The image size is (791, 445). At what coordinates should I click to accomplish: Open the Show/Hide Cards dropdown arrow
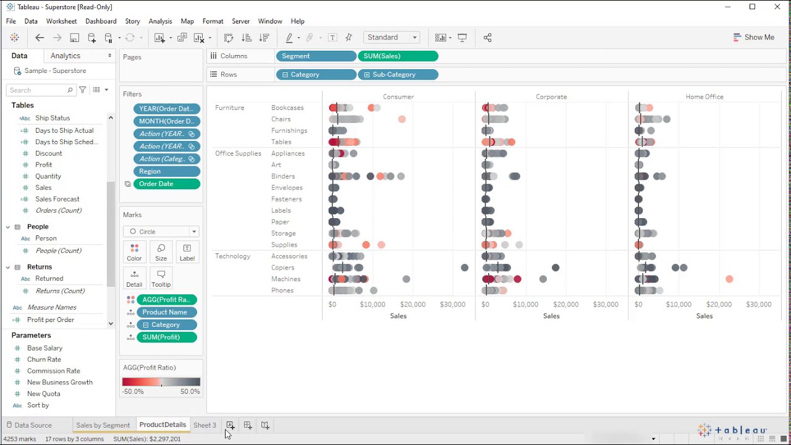pos(450,38)
